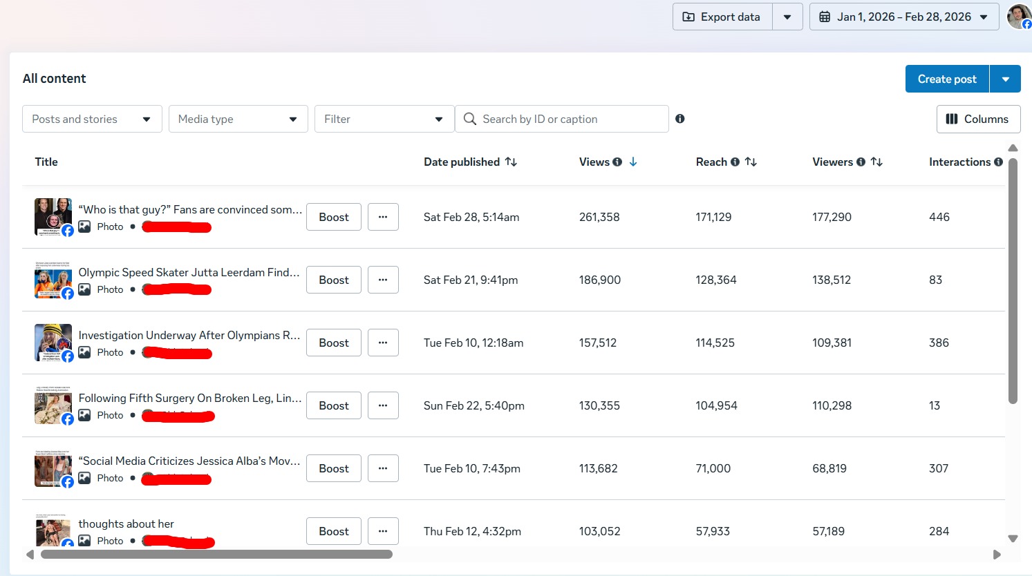Click photo type icon on "Who is that guy?" row
This screenshot has width=1032, height=576.
point(84,227)
